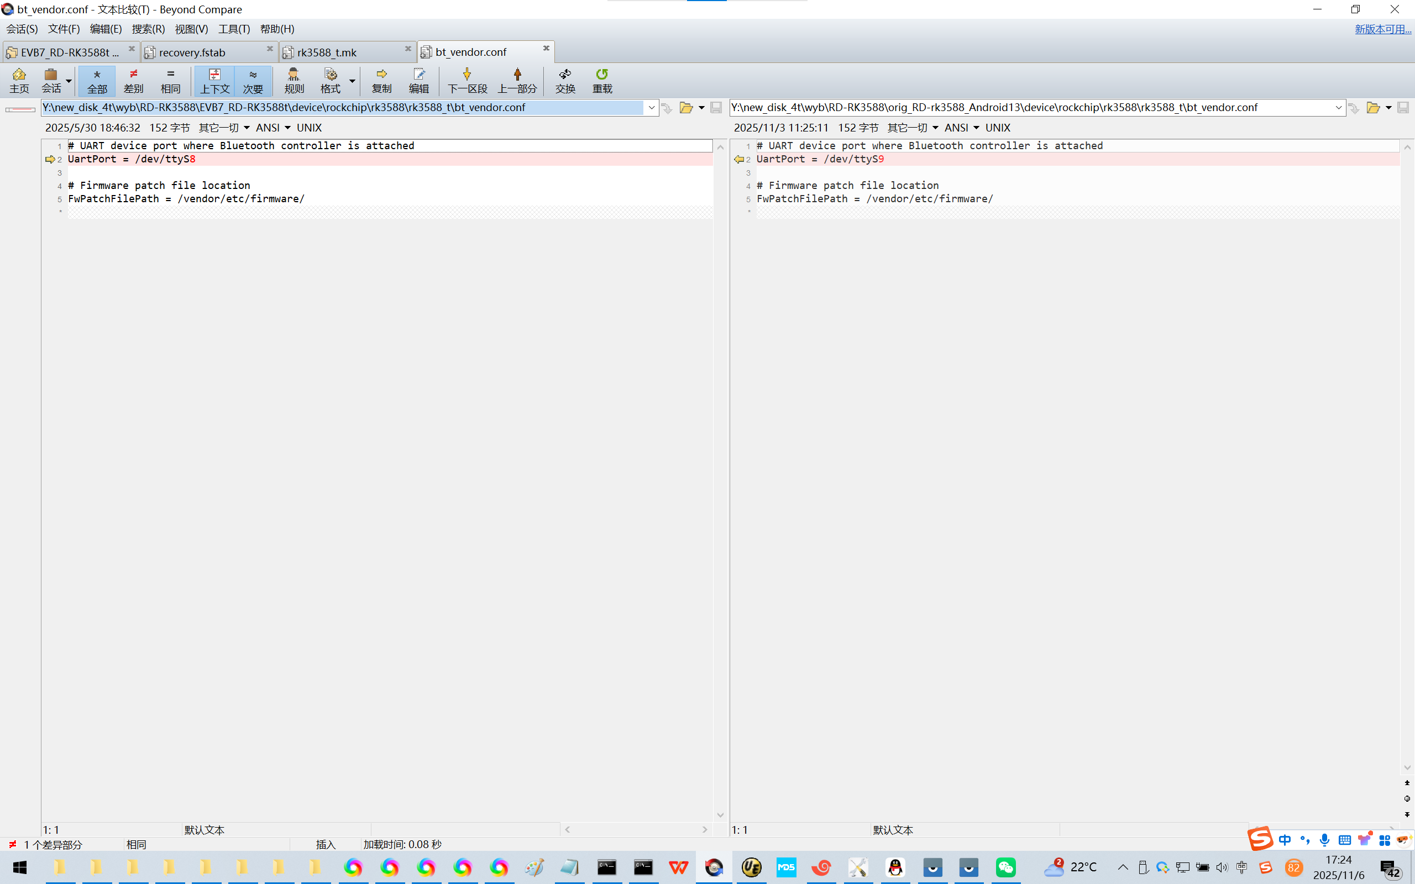
Task: Open the 搜索(R) search menu
Action: pyautogui.click(x=148, y=29)
